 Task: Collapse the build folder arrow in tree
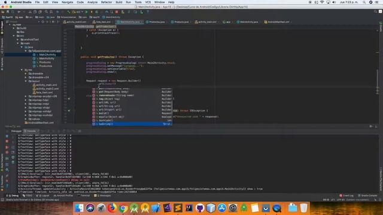(14, 28)
